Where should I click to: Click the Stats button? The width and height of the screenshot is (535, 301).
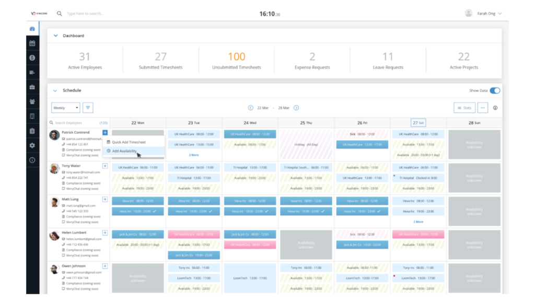464,108
